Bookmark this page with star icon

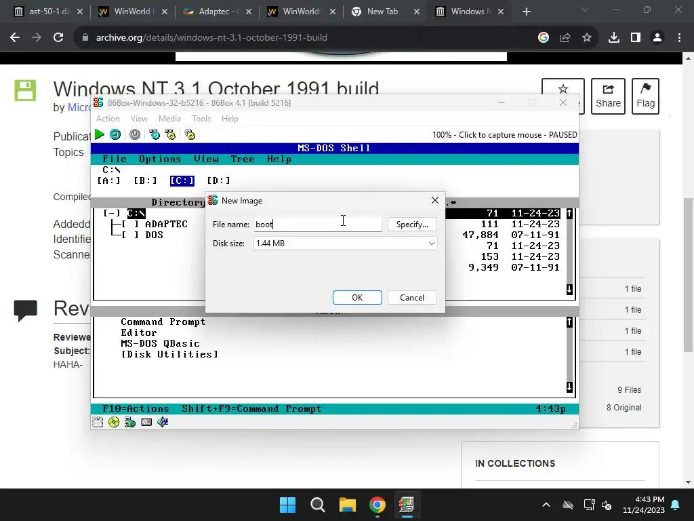tap(587, 38)
